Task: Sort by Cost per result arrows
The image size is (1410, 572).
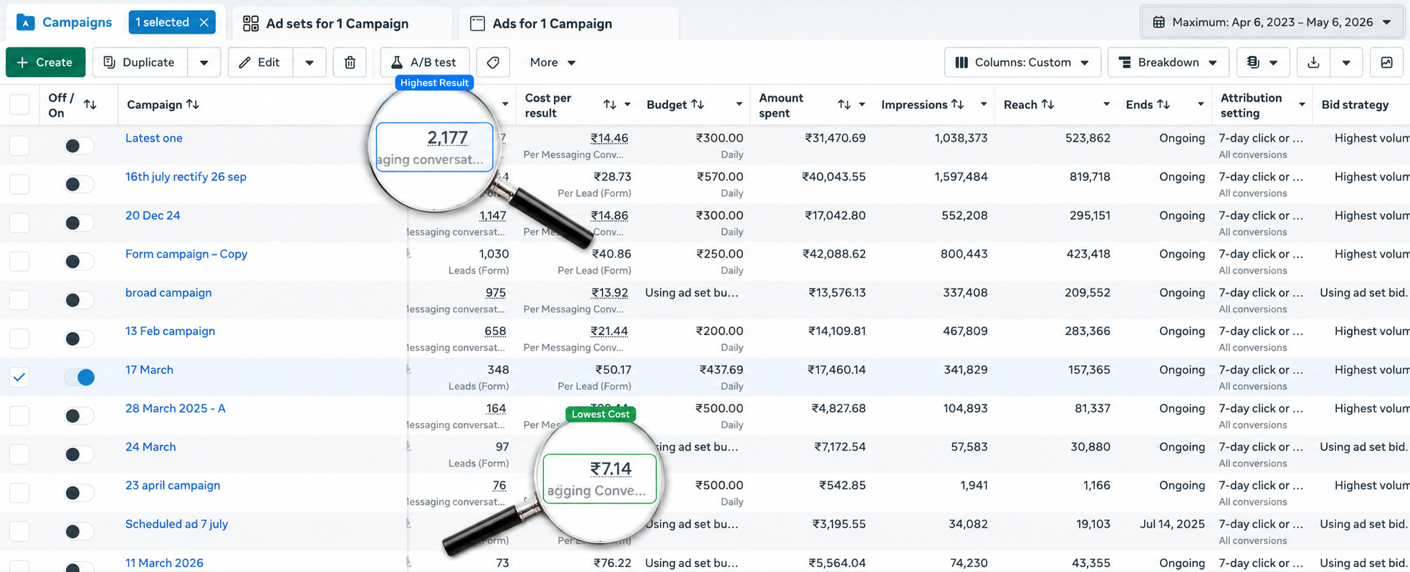Action: tap(610, 105)
